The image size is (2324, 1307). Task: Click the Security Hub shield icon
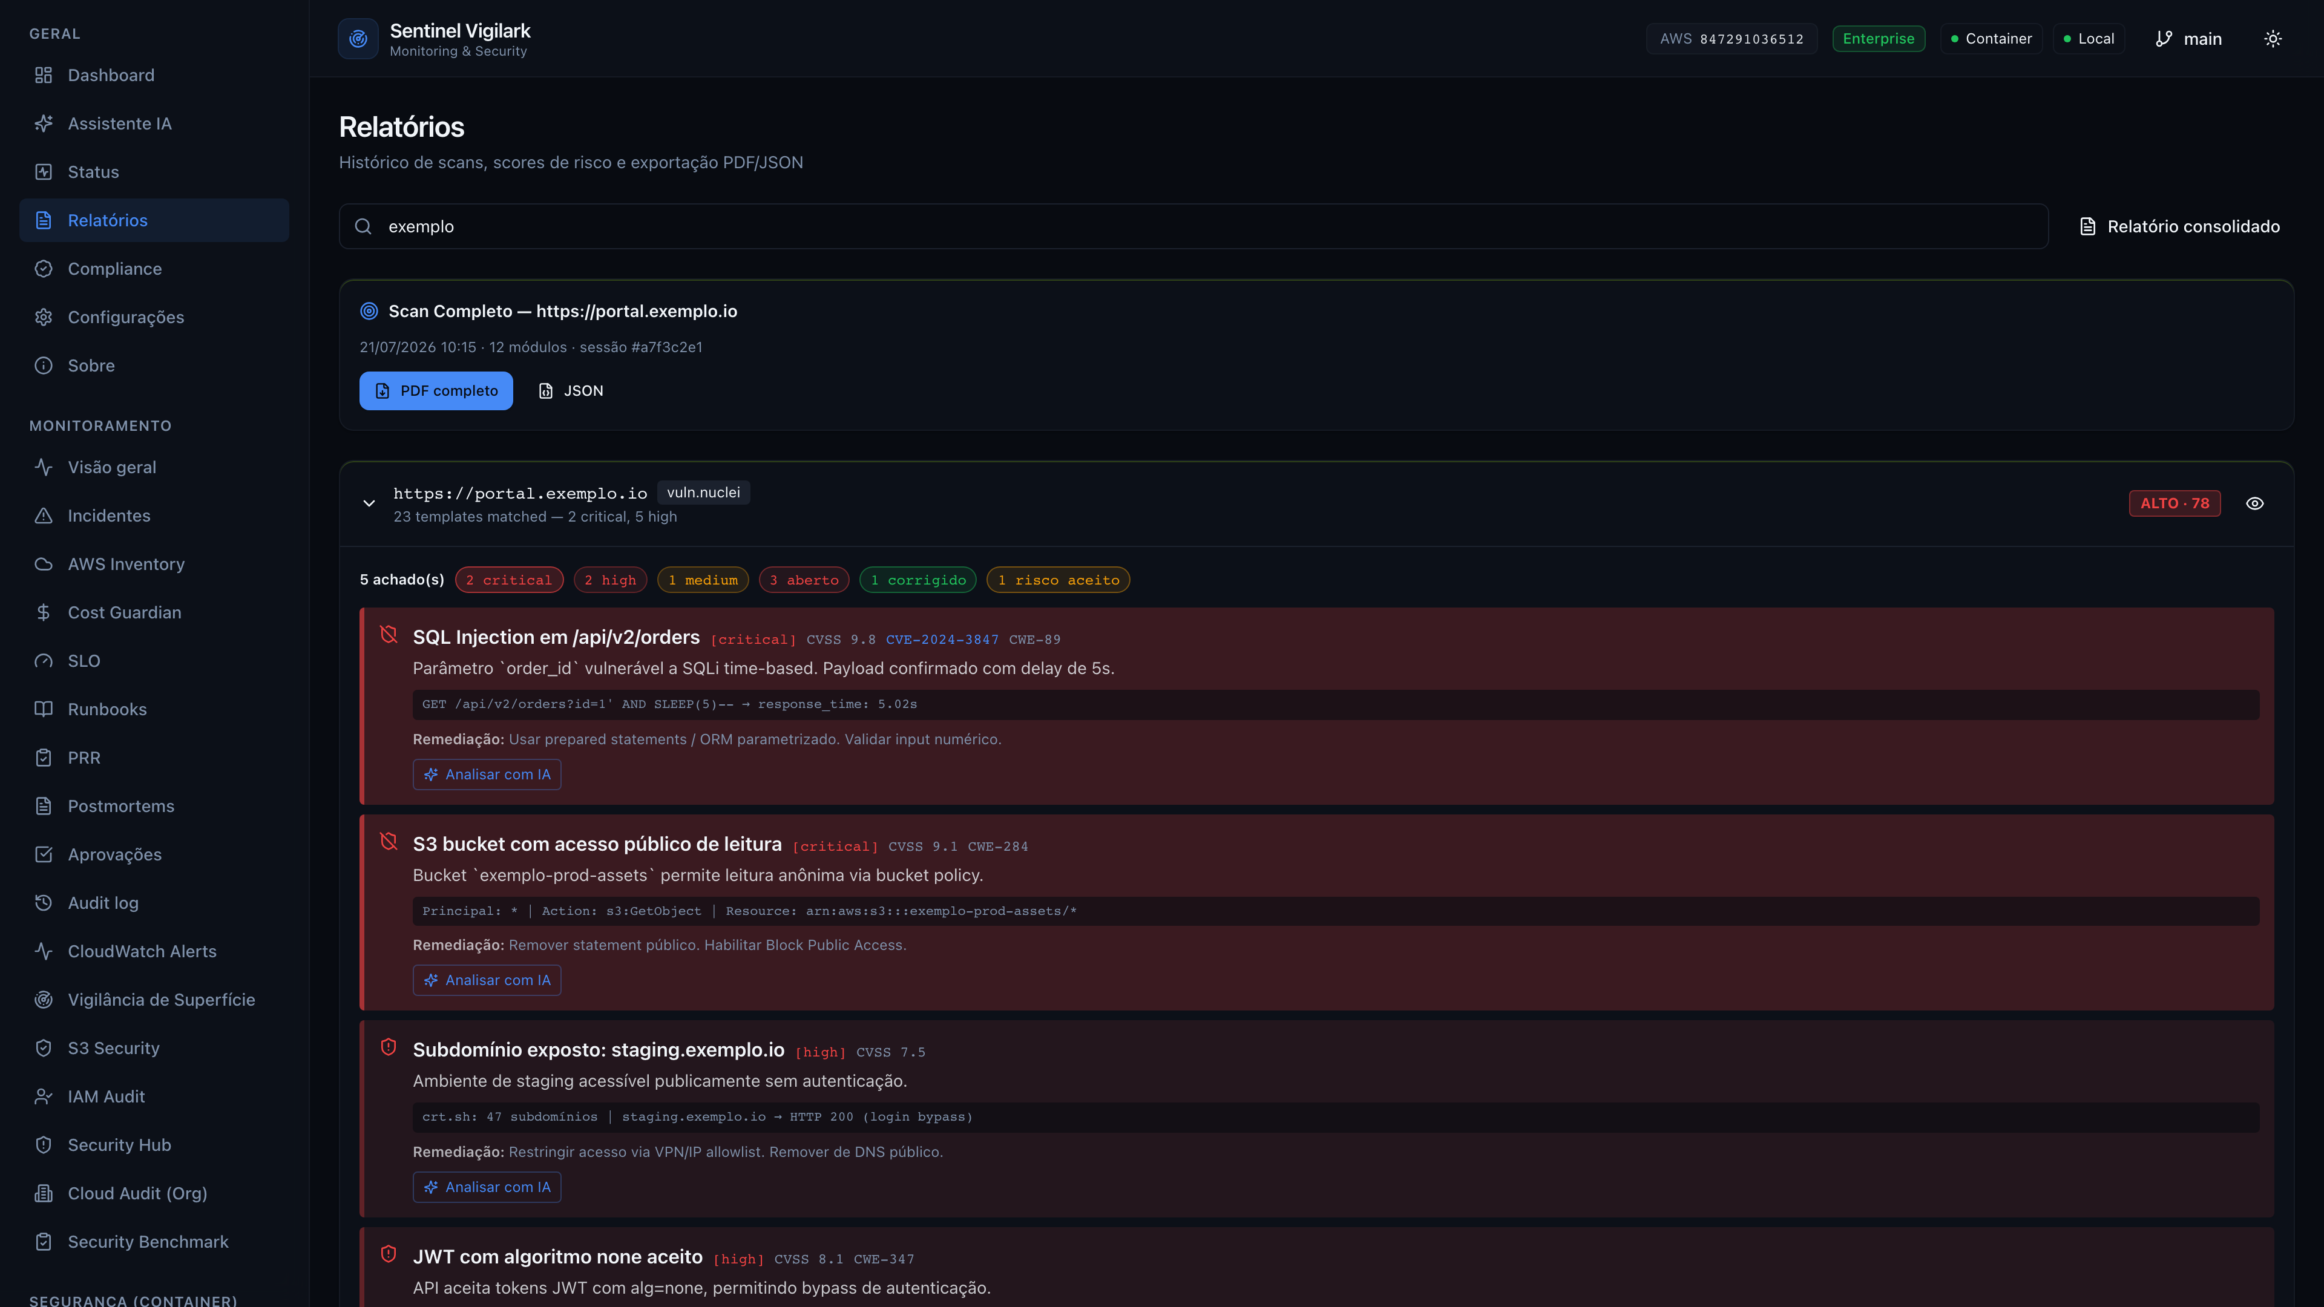(x=44, y=1145)
